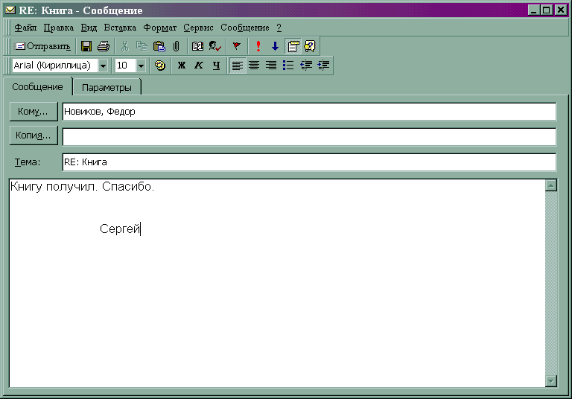Image resolution: width=572 pixels, height=399 pixels.
Task: Open the Сообщение menu
Action: [x=245, y=28]
